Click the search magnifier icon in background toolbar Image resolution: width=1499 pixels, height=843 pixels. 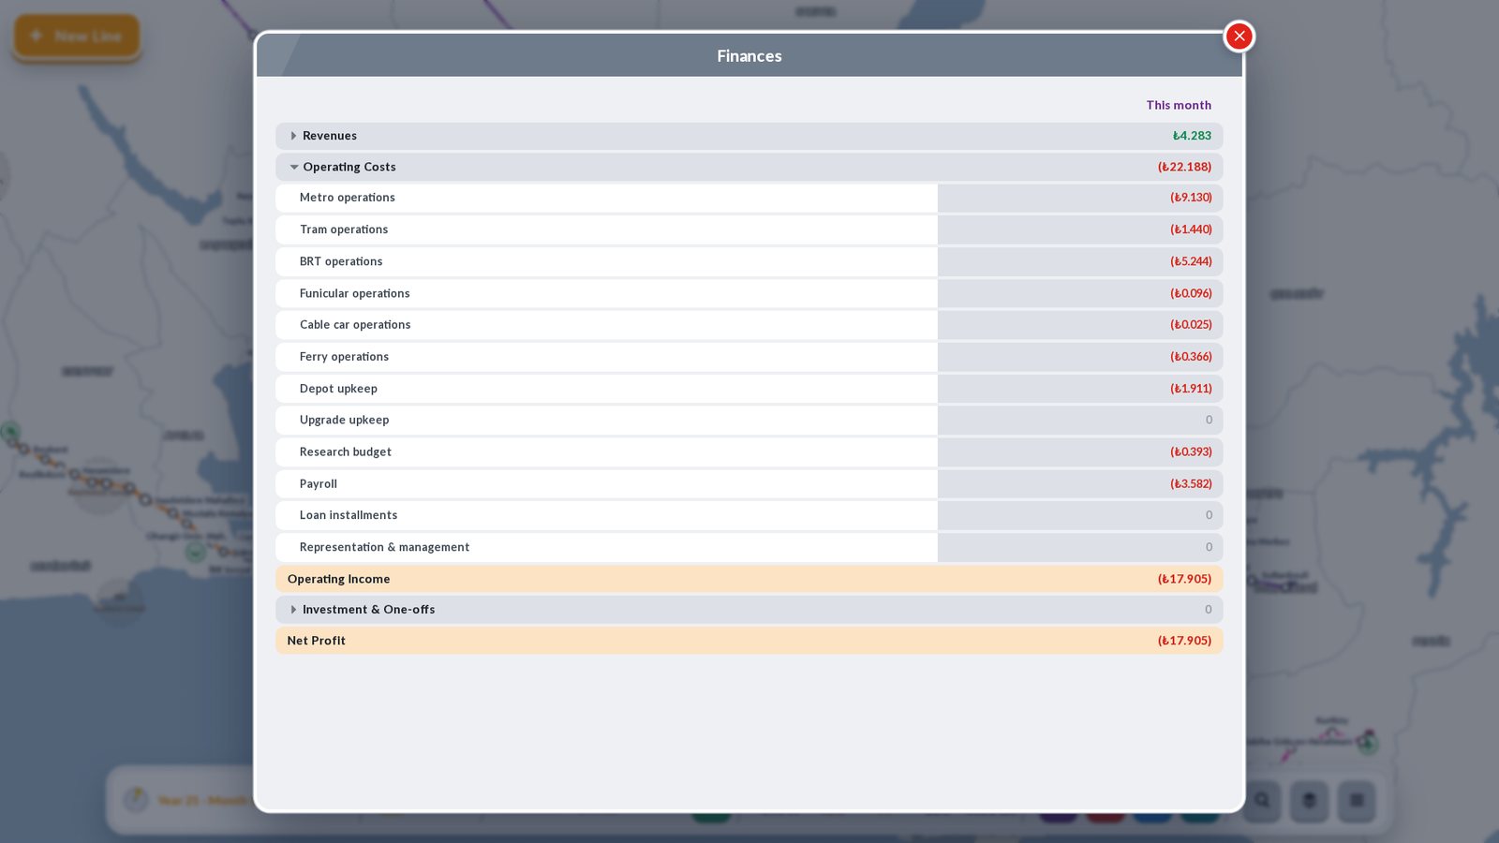click(x=1262, y=801)
